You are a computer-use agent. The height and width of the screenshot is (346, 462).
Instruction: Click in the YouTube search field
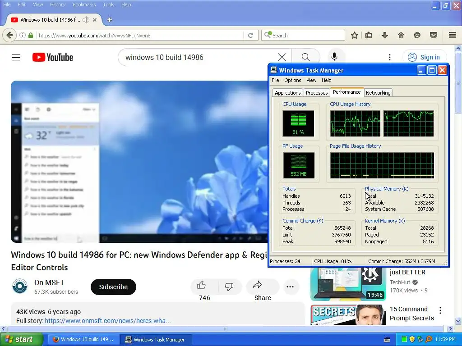tap(200, 57)
